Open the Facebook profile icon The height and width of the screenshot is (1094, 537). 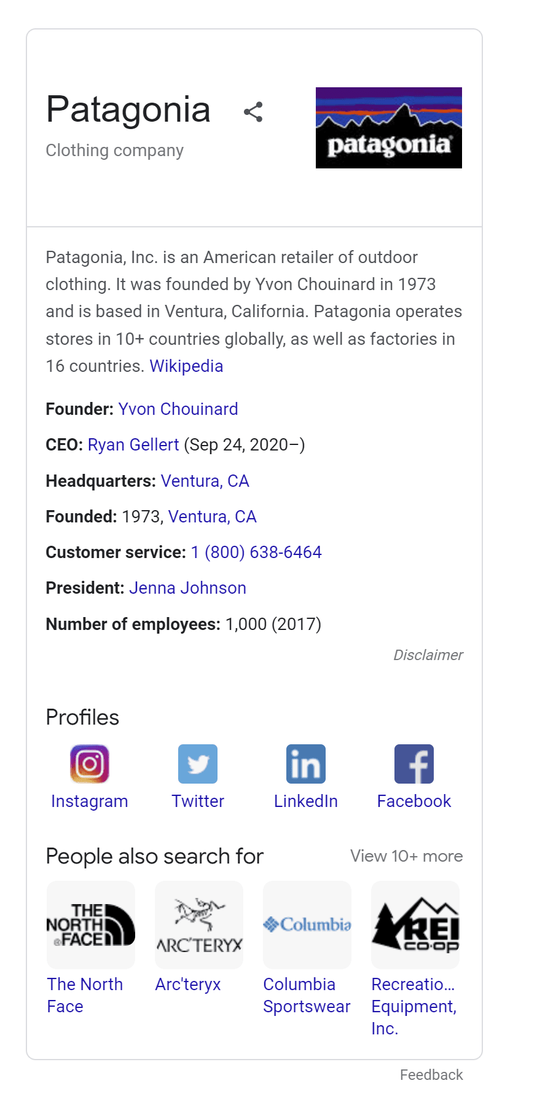coord(414,764)
